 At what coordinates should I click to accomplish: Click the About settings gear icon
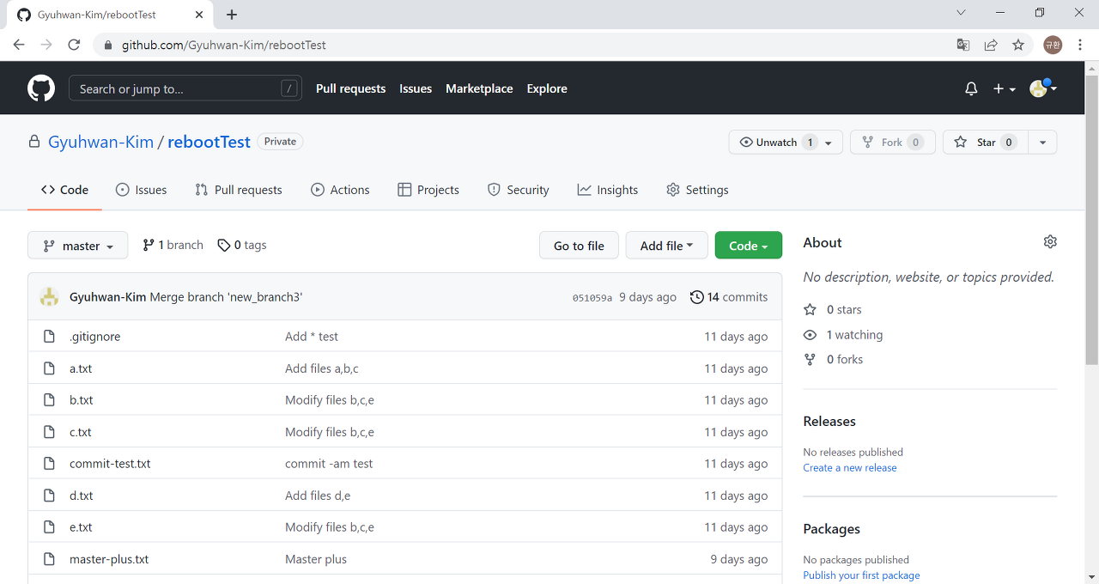click(1050, 242)
